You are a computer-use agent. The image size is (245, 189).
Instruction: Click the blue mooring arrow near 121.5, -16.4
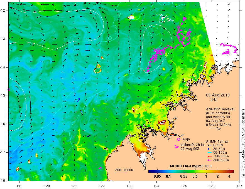[x=89, y=136]
